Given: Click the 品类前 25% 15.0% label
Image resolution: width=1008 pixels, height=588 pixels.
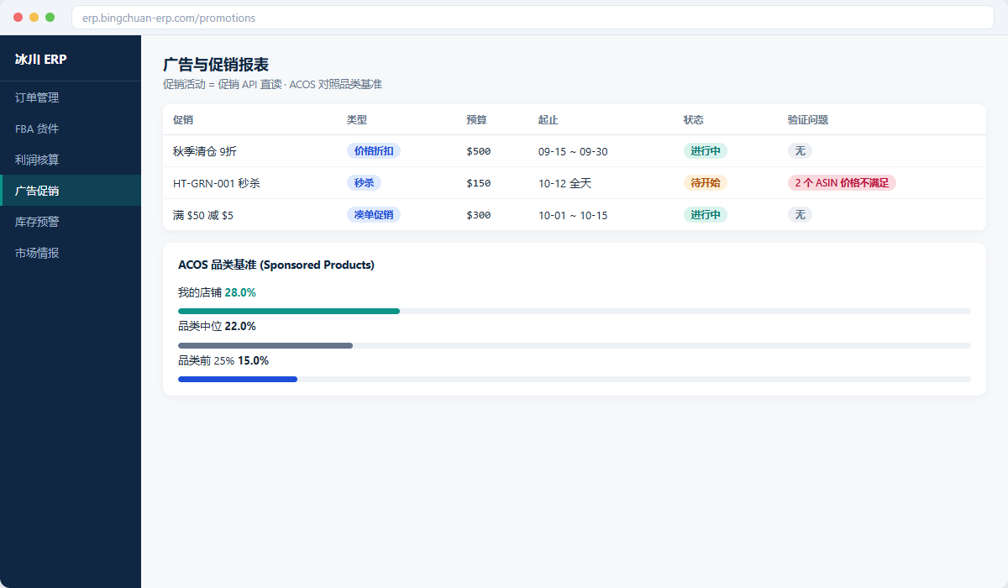Looking at the screenshot, I should [x=223, y=360].
